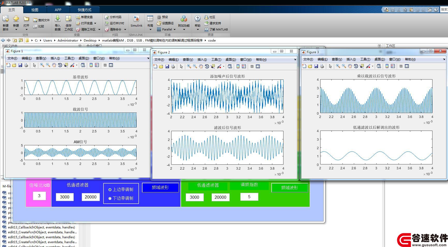This screenshot has width=448, height=247.
Task: Click Show Plot Tools icon in Figure 1
Action: pyautogui.click(x=111, y=65)
